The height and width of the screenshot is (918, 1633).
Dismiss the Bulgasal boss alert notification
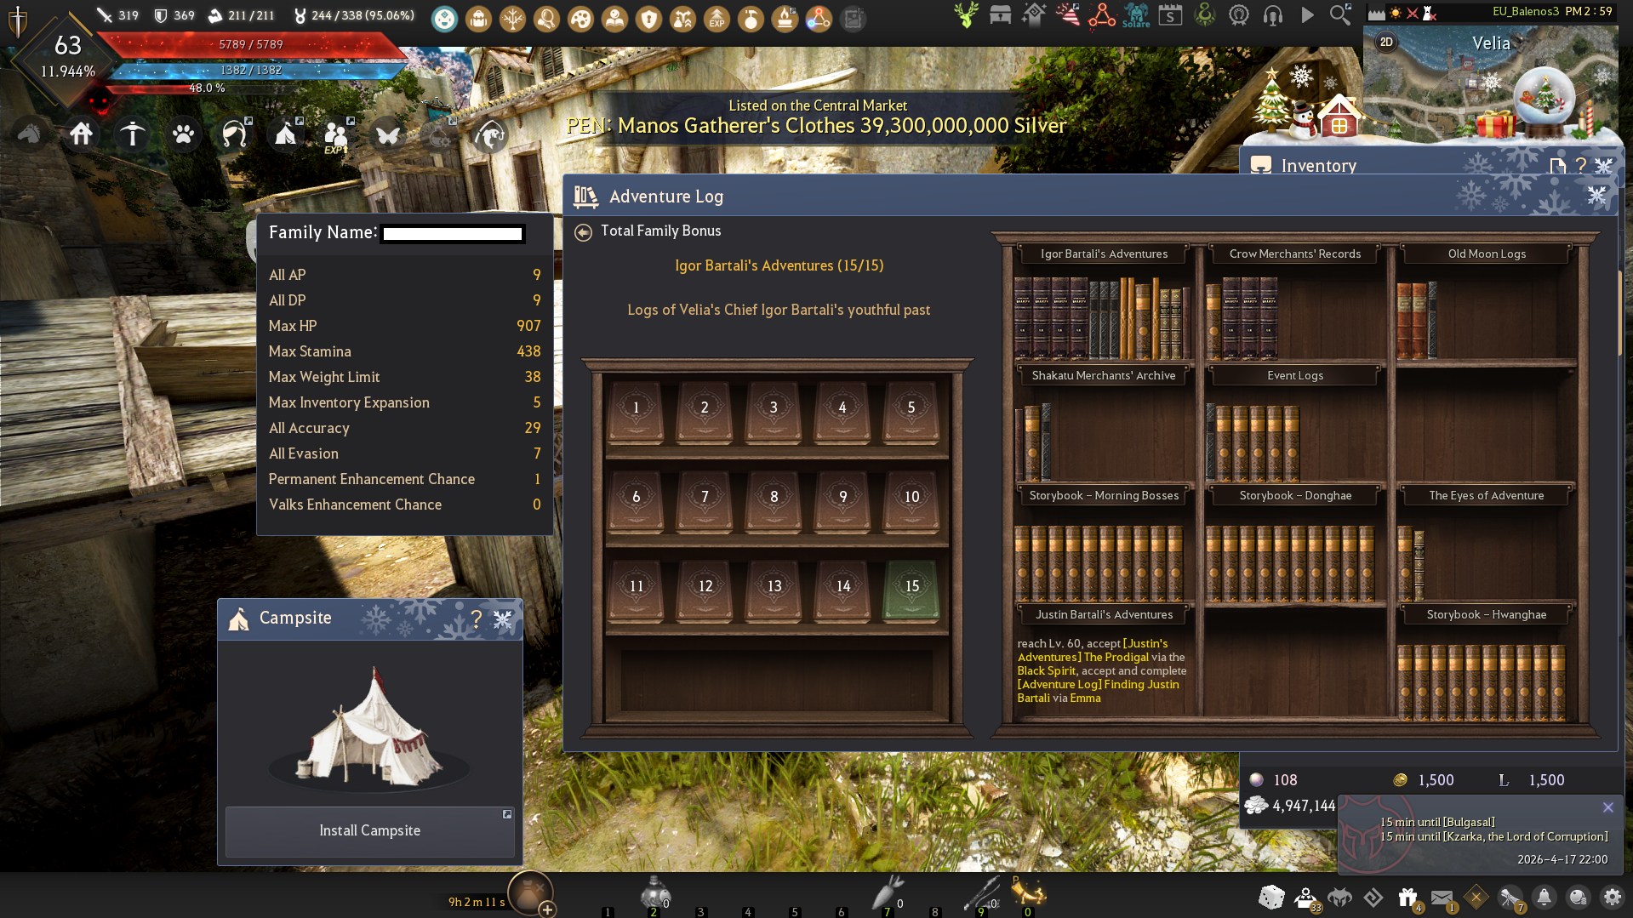click(x=1607, y=807)
